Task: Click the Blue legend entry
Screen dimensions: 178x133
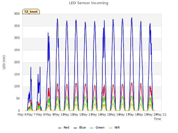Action: (80, 127)
